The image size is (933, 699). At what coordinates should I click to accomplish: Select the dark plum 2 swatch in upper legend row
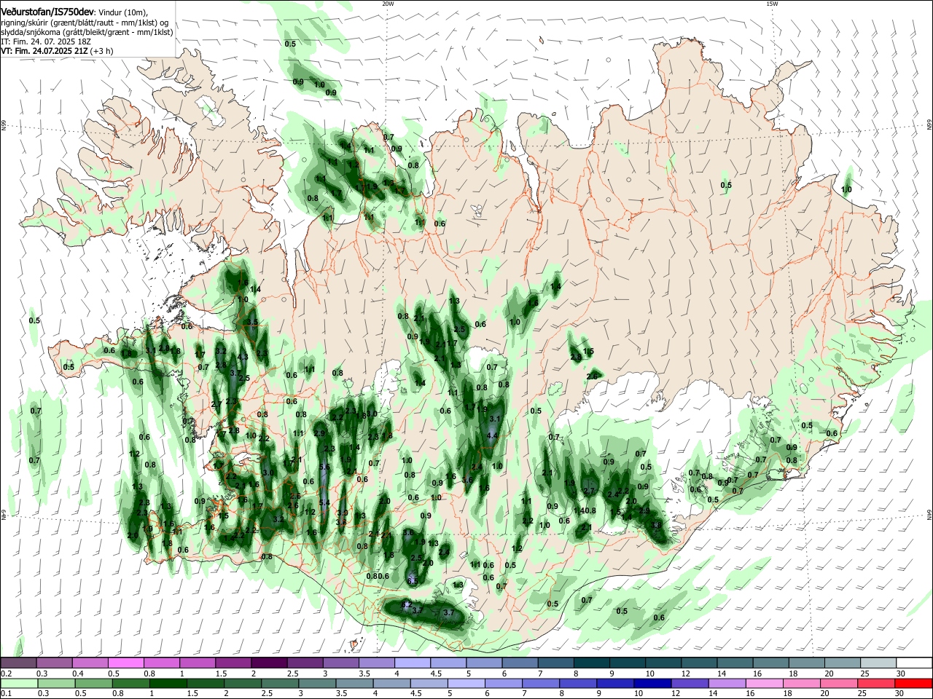click(x=268, y=663)
